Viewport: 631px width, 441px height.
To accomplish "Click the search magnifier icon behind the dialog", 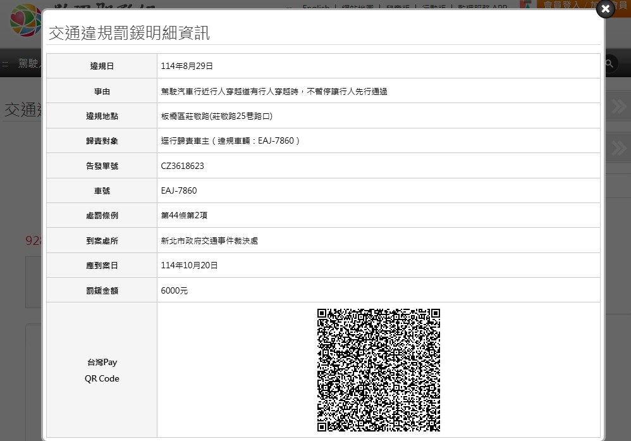I will tap(609, 63).
